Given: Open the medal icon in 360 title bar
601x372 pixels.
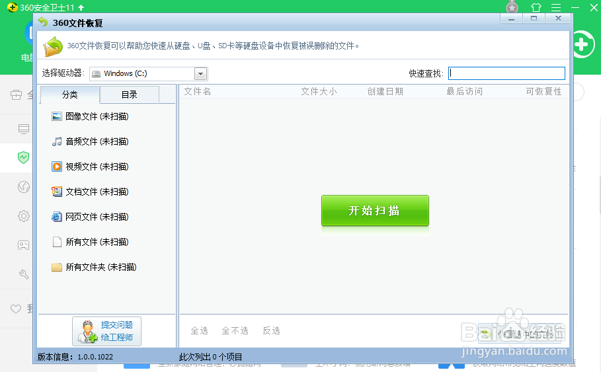Looking at the screenshot, I should [512, 7].
